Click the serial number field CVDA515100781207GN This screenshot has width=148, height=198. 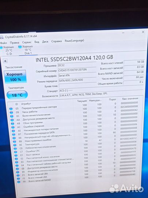coord(77,70)
